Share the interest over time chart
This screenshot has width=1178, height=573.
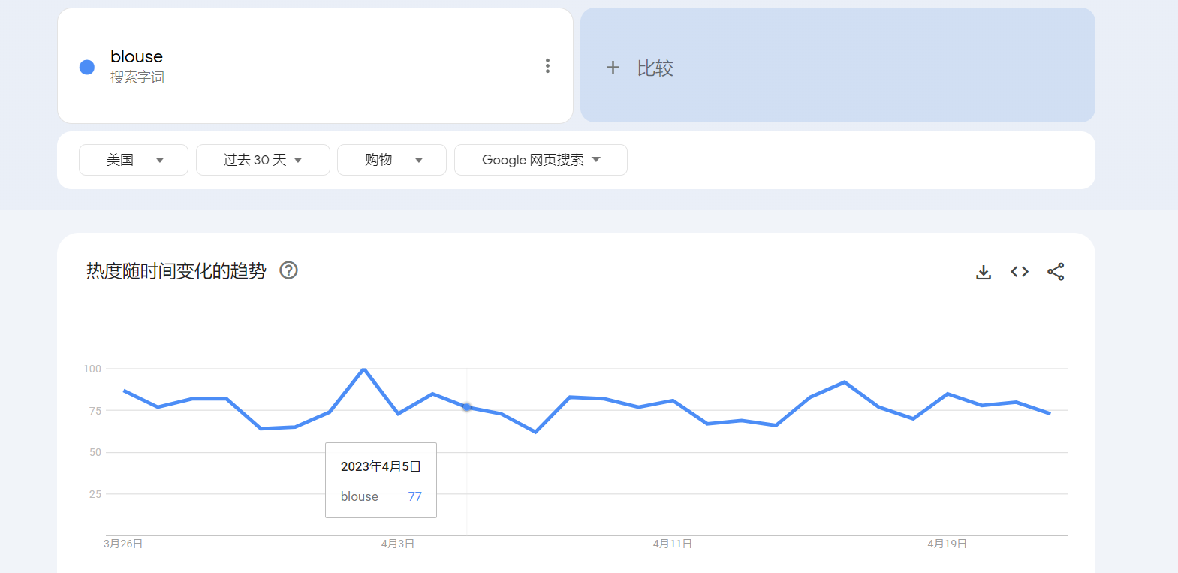tap(1056, 272)
